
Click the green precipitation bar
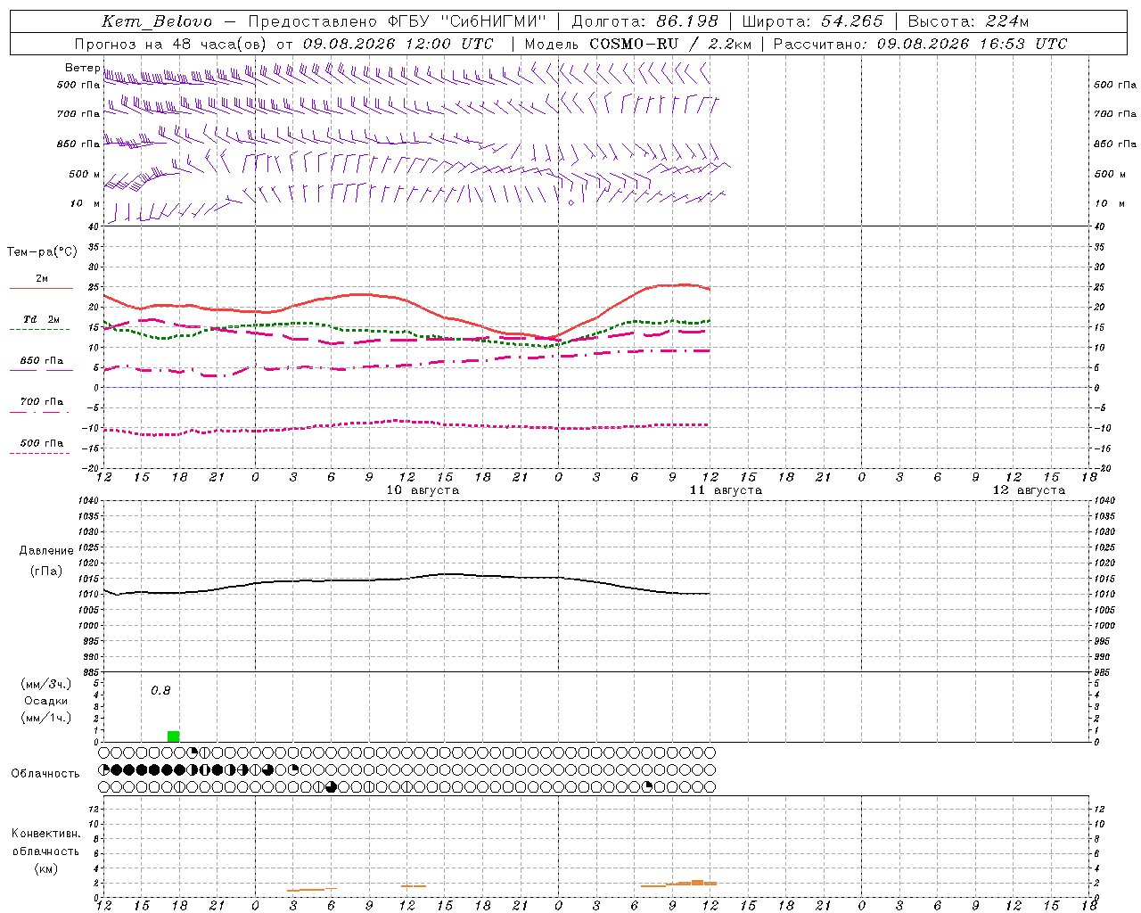click(x=173, y=736)
